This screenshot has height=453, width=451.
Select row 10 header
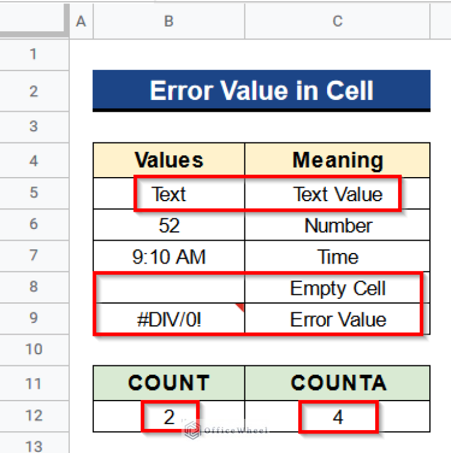click(34, 349)
